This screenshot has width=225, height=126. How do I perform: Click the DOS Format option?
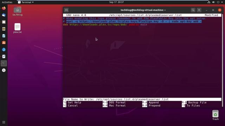coord(114,103)
